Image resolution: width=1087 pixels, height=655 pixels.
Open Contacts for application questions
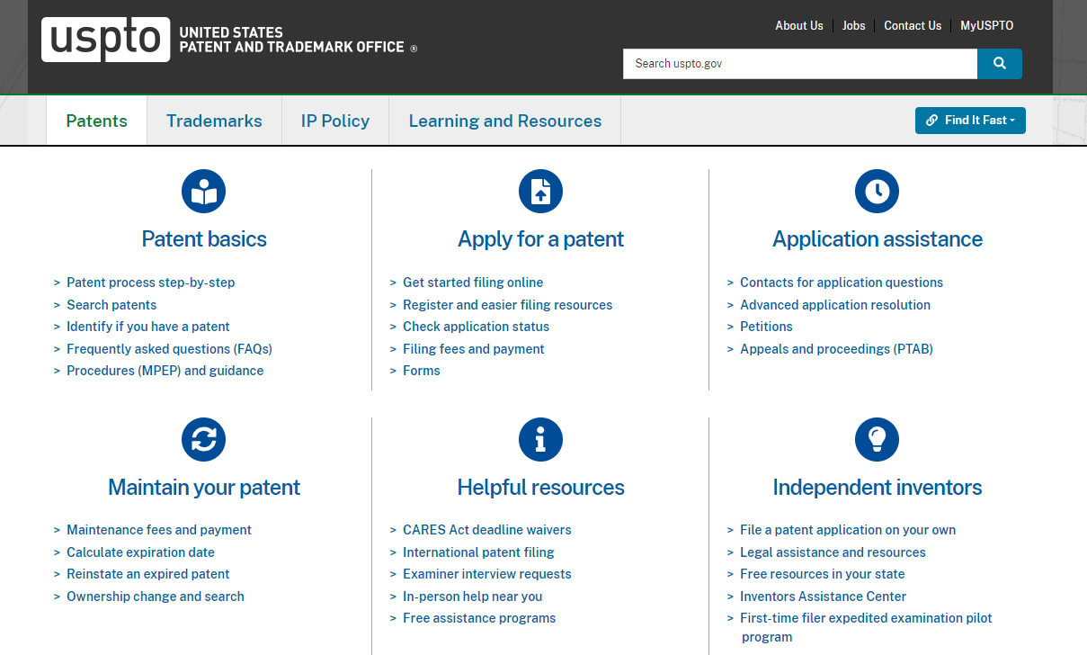(x=842, y=283)
